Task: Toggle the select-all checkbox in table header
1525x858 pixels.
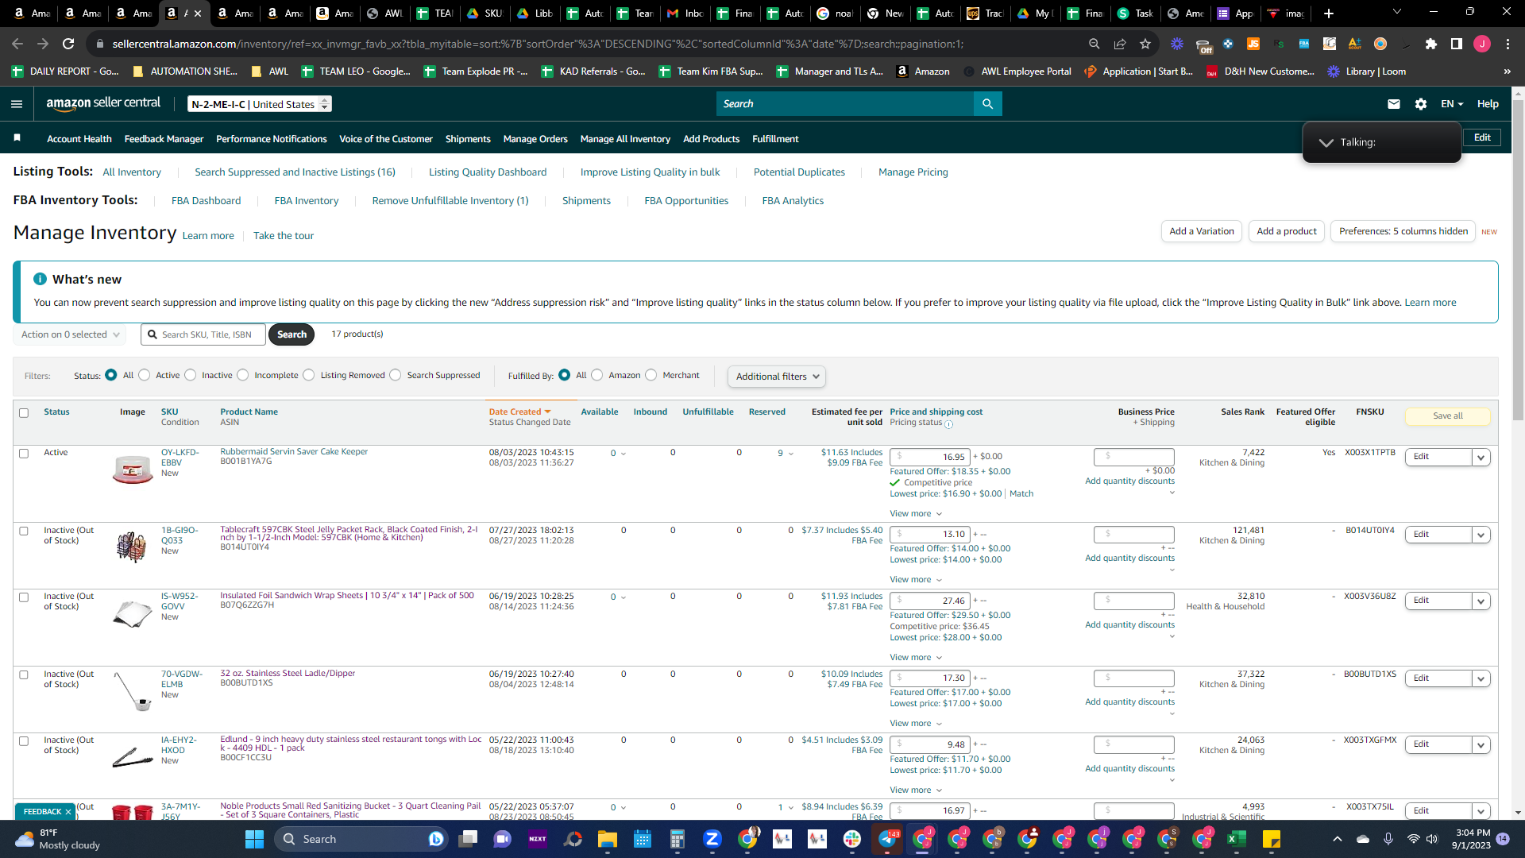Action: 24,413
